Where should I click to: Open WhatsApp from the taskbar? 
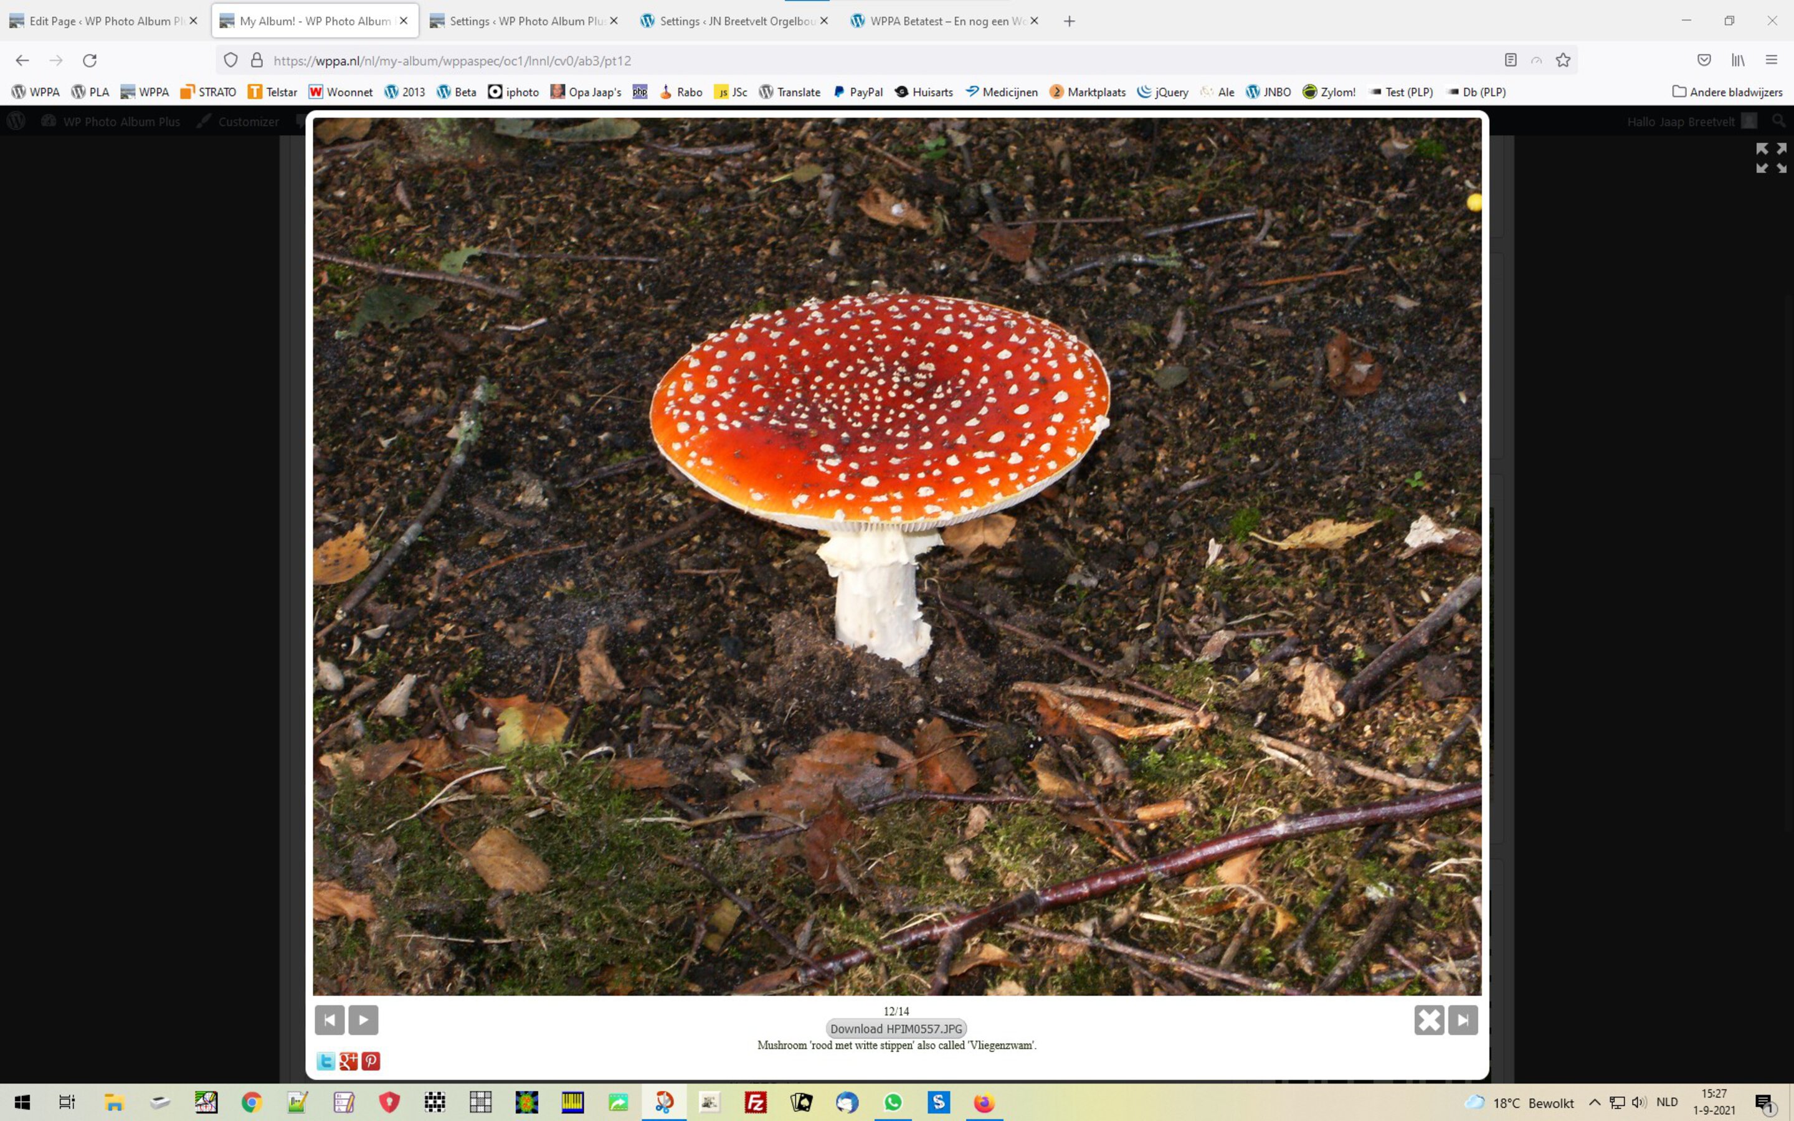(893, 1102)
